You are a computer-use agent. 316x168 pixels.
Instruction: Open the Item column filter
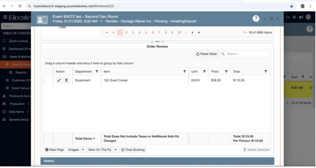185,71
